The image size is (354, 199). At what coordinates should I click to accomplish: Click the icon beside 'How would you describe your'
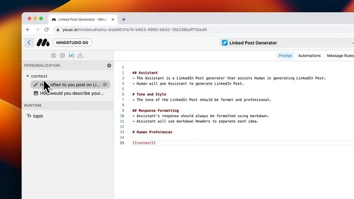pyautogui.click(x=35, y=93)
